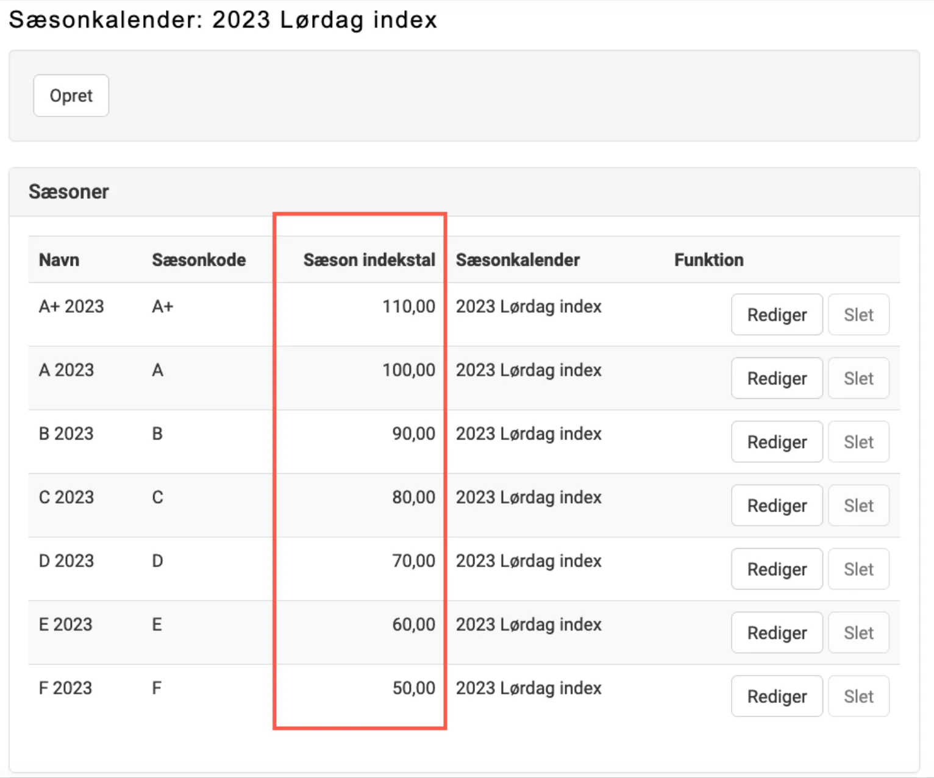
Task: Click Slet for D 2023
Action: pyautogui.click(x=858, y=569)
